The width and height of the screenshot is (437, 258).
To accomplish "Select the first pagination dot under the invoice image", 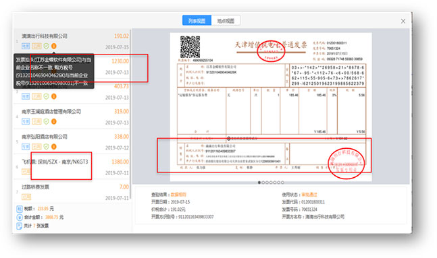I will point(259,183).
